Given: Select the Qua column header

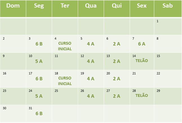Looking at the screenshot, I should point(91,9).
